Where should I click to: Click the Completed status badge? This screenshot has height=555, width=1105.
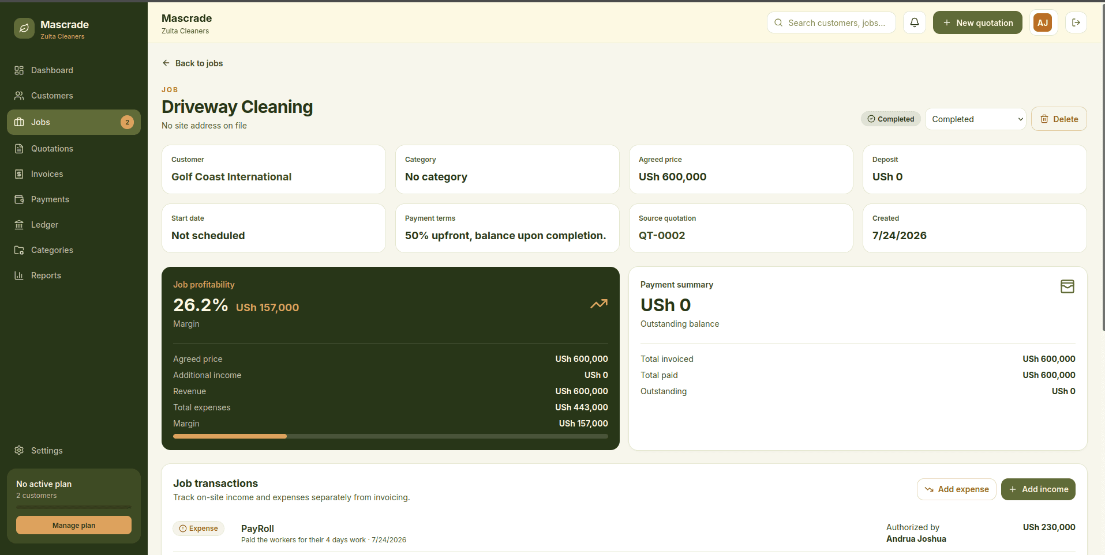[x=891, y=119]
